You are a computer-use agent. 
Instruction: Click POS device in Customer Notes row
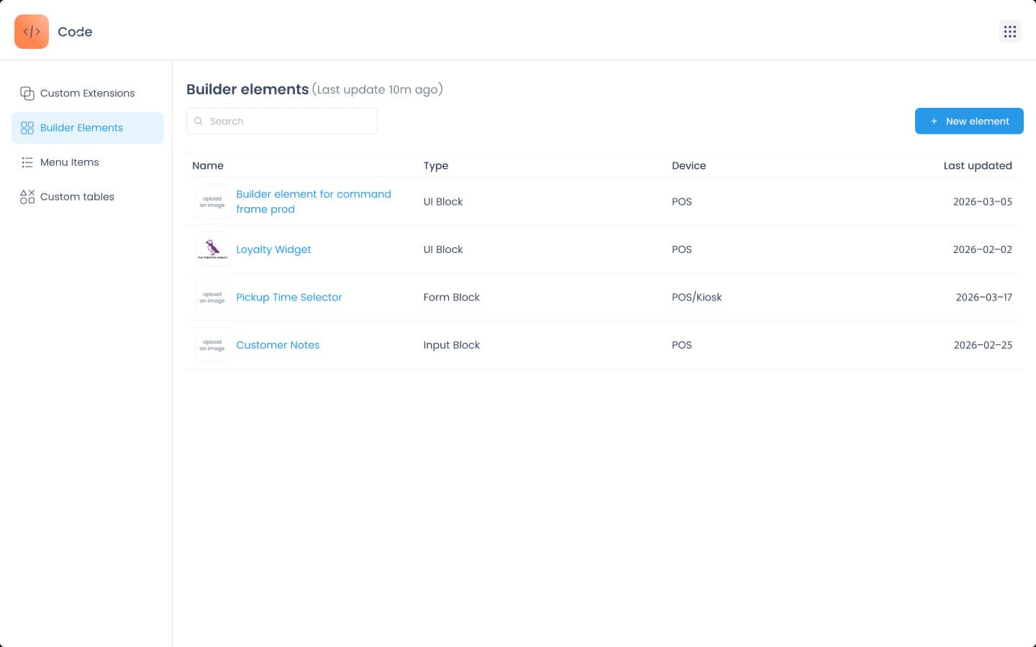click(682, 345)
